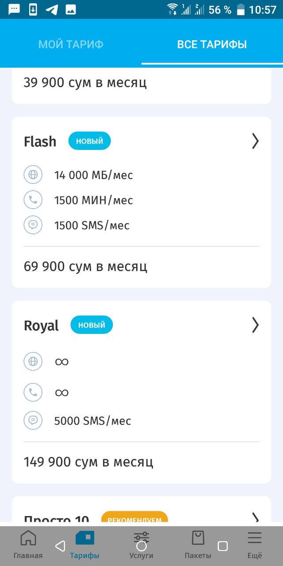Tap the Flash internet globe icon
This screenshot has height=566, width=283.
pyautogui.click(x=33, y=175)
